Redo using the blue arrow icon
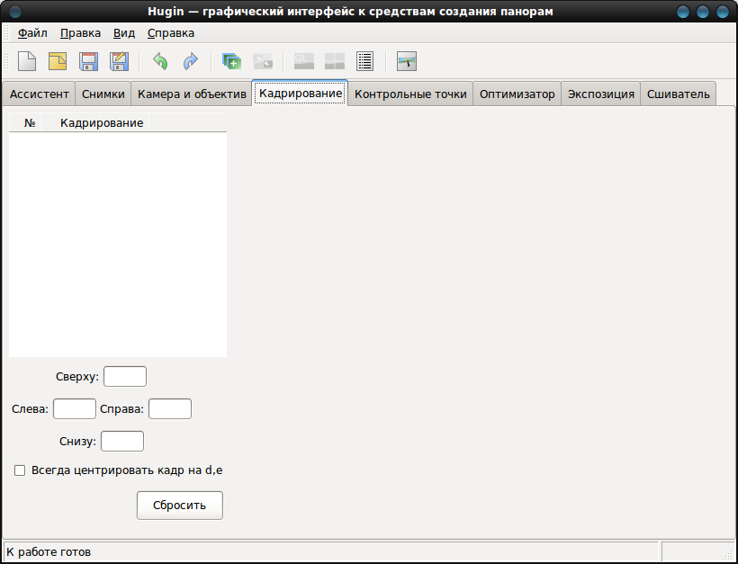The width and height of the screenshot is (738, 564). coord(191,61)
